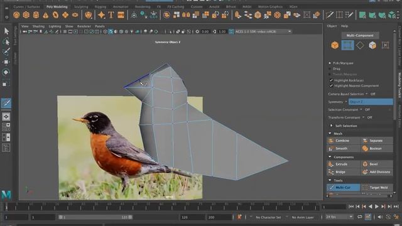Screen dimensions: 402x226
Task: Open the Symmetry Object Z dropdown
Action: 371,102
